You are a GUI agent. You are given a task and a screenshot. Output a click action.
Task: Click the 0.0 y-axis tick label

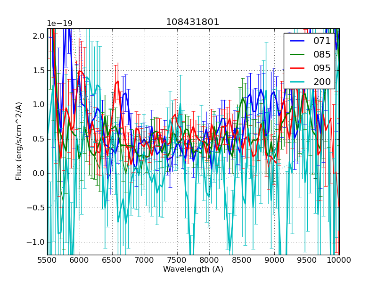(x=39, y=173)
